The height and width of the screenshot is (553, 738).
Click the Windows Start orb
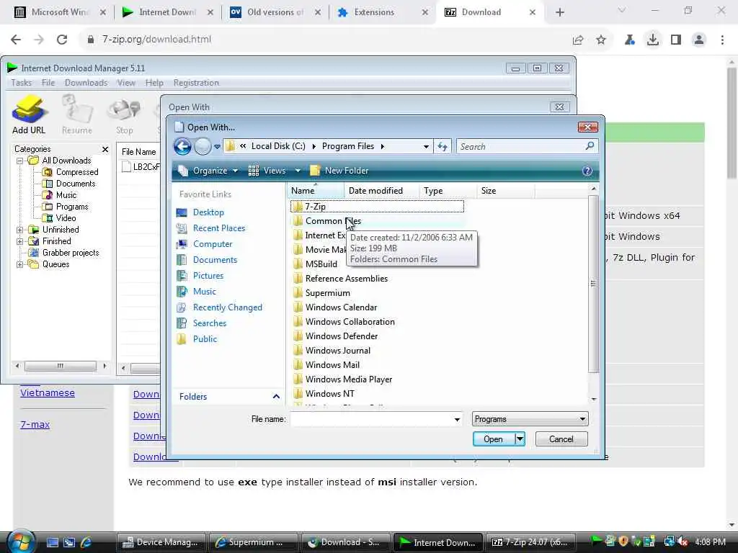click(x=19, y=541)
